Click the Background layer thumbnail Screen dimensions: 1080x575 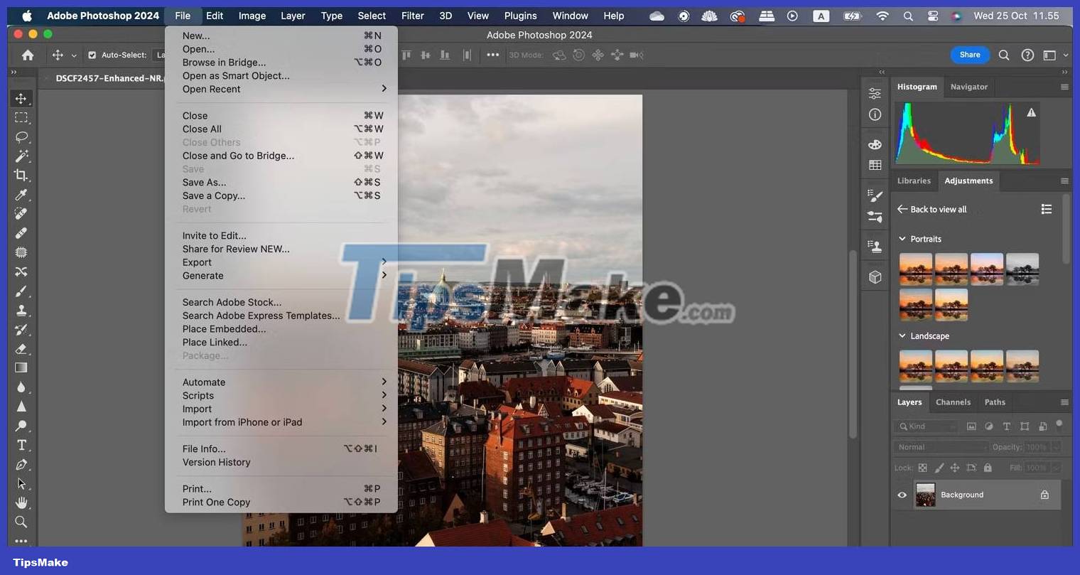[925, 495]
